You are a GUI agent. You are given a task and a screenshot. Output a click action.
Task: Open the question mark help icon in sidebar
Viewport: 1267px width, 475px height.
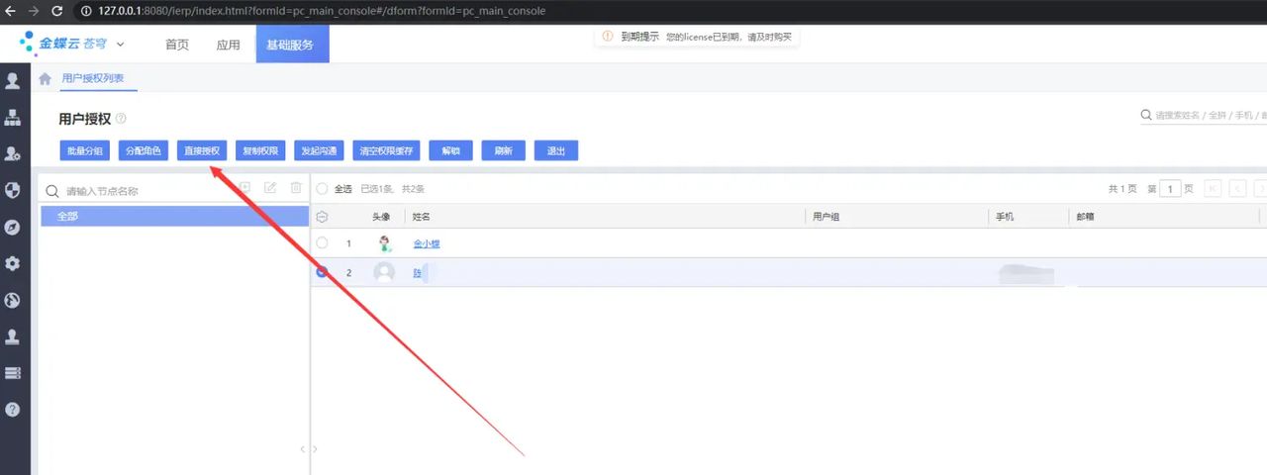click(13, 409)
